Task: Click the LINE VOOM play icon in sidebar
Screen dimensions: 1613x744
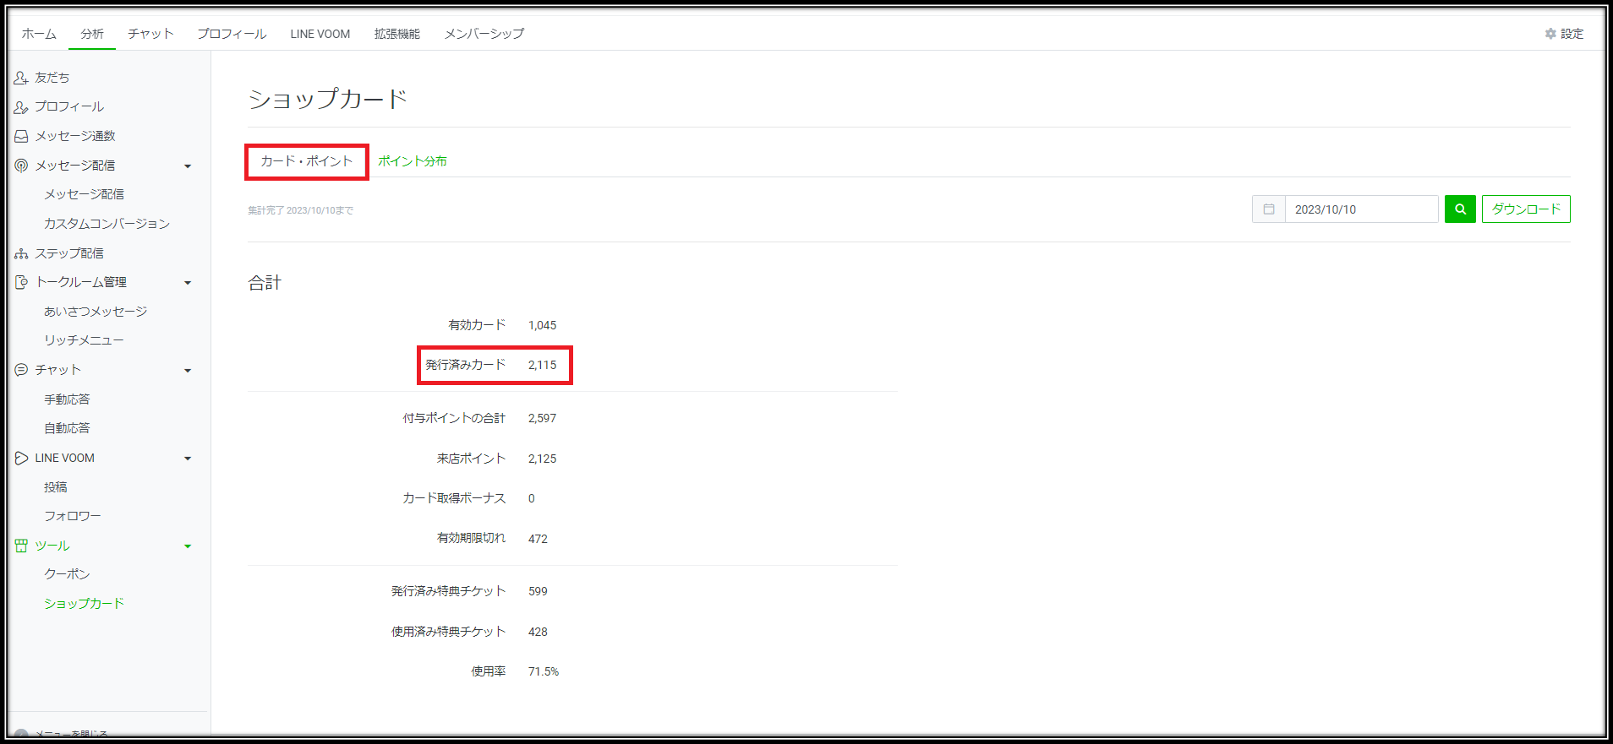Action: [21, 458]
